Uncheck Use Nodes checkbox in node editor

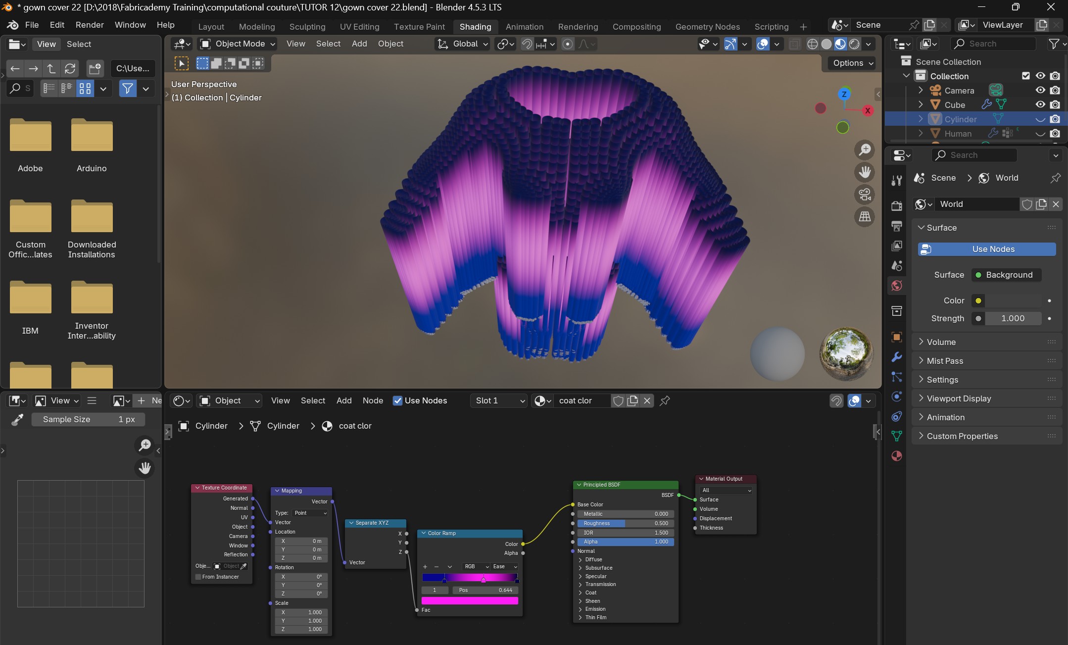pyautogui.click(x=397, y=400)
